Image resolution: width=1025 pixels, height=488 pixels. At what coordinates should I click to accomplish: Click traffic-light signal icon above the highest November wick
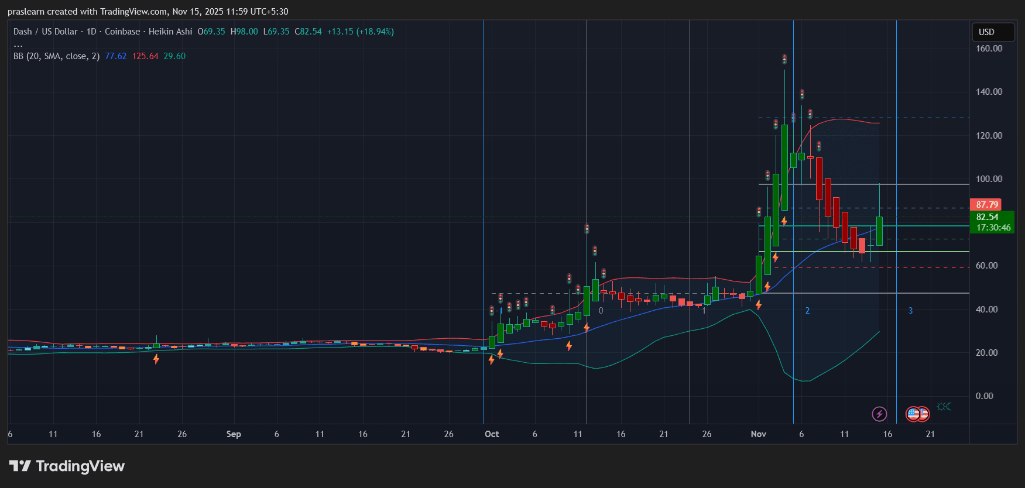784,59
